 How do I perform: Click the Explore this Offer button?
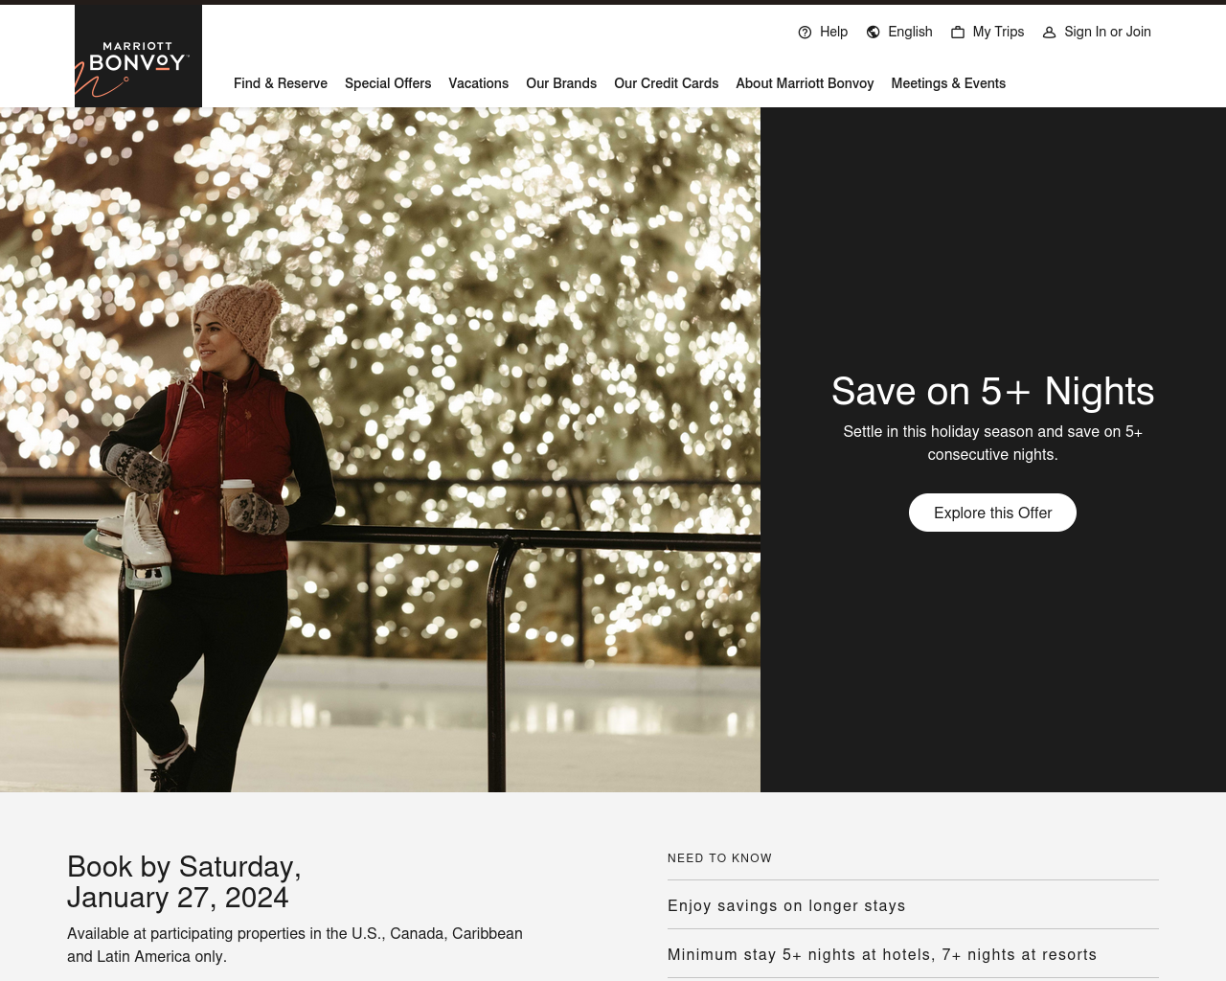click(992, 513)
